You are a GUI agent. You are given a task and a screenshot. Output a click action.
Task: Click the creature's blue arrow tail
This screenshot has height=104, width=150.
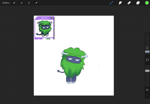click(61, 71)
